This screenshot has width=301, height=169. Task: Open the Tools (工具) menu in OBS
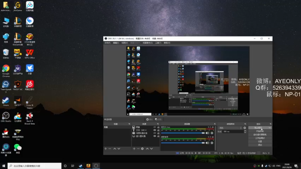(158, 43)
